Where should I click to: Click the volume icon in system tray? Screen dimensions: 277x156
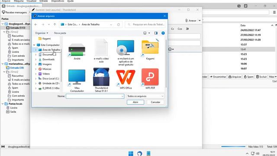(x=258, y=153)
